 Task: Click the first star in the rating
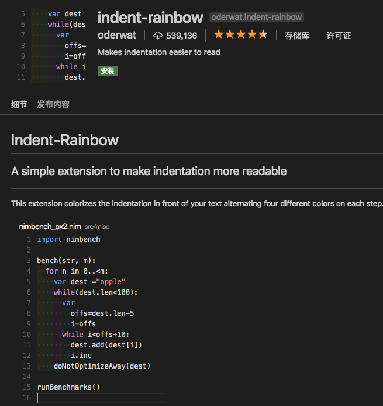[219, 35]
